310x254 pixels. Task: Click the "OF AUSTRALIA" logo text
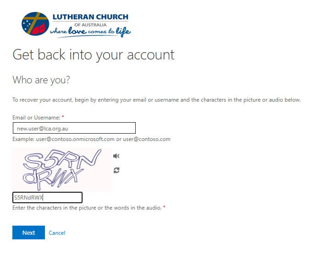point(90,25)
